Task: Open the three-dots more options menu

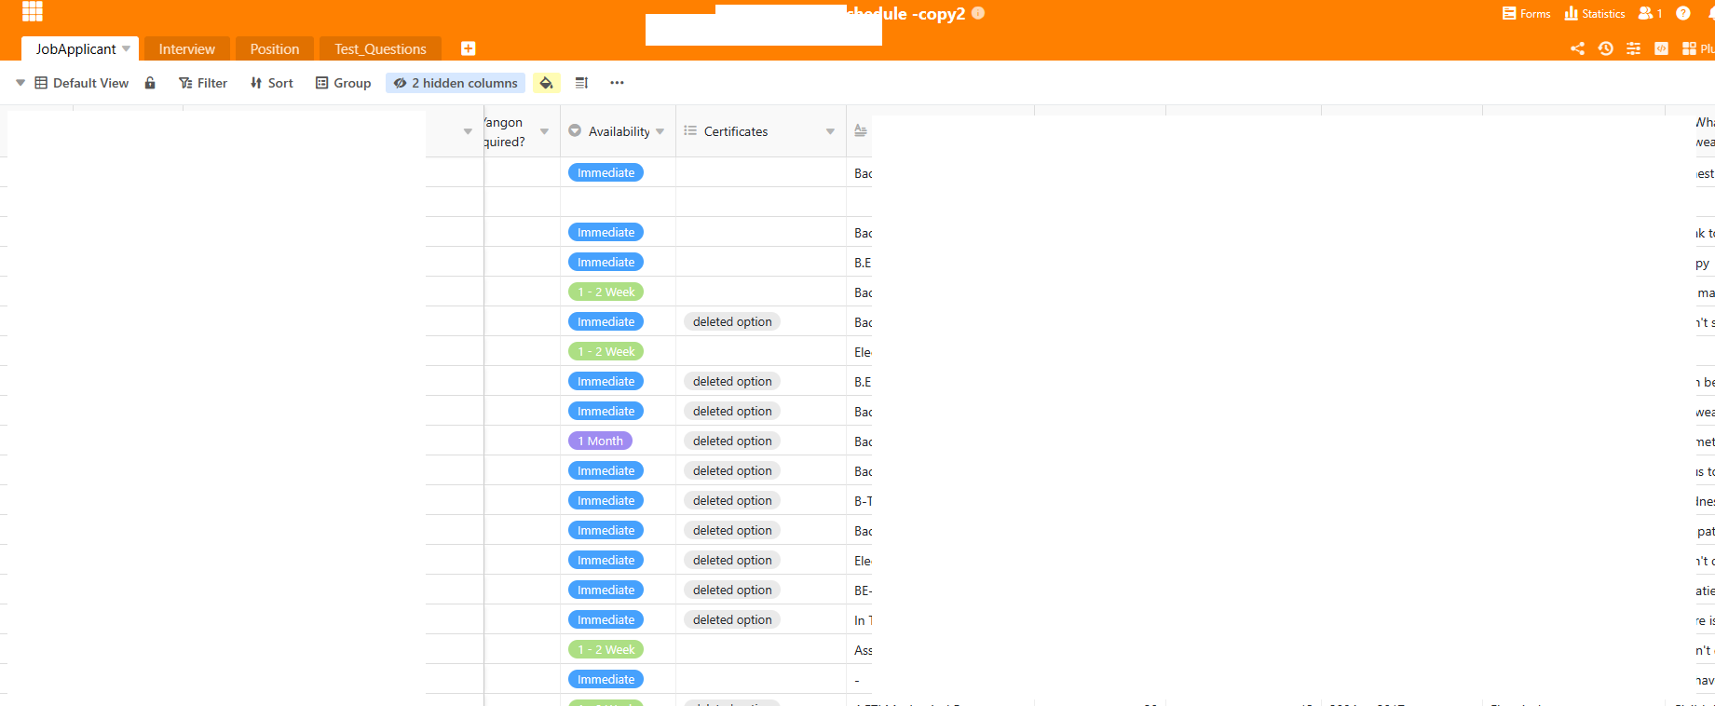Action: tap(617, 83)
